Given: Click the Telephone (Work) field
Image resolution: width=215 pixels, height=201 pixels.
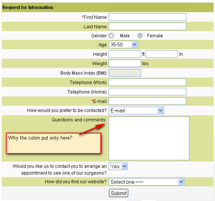Looking at the screenshot, I should (147, 82).
